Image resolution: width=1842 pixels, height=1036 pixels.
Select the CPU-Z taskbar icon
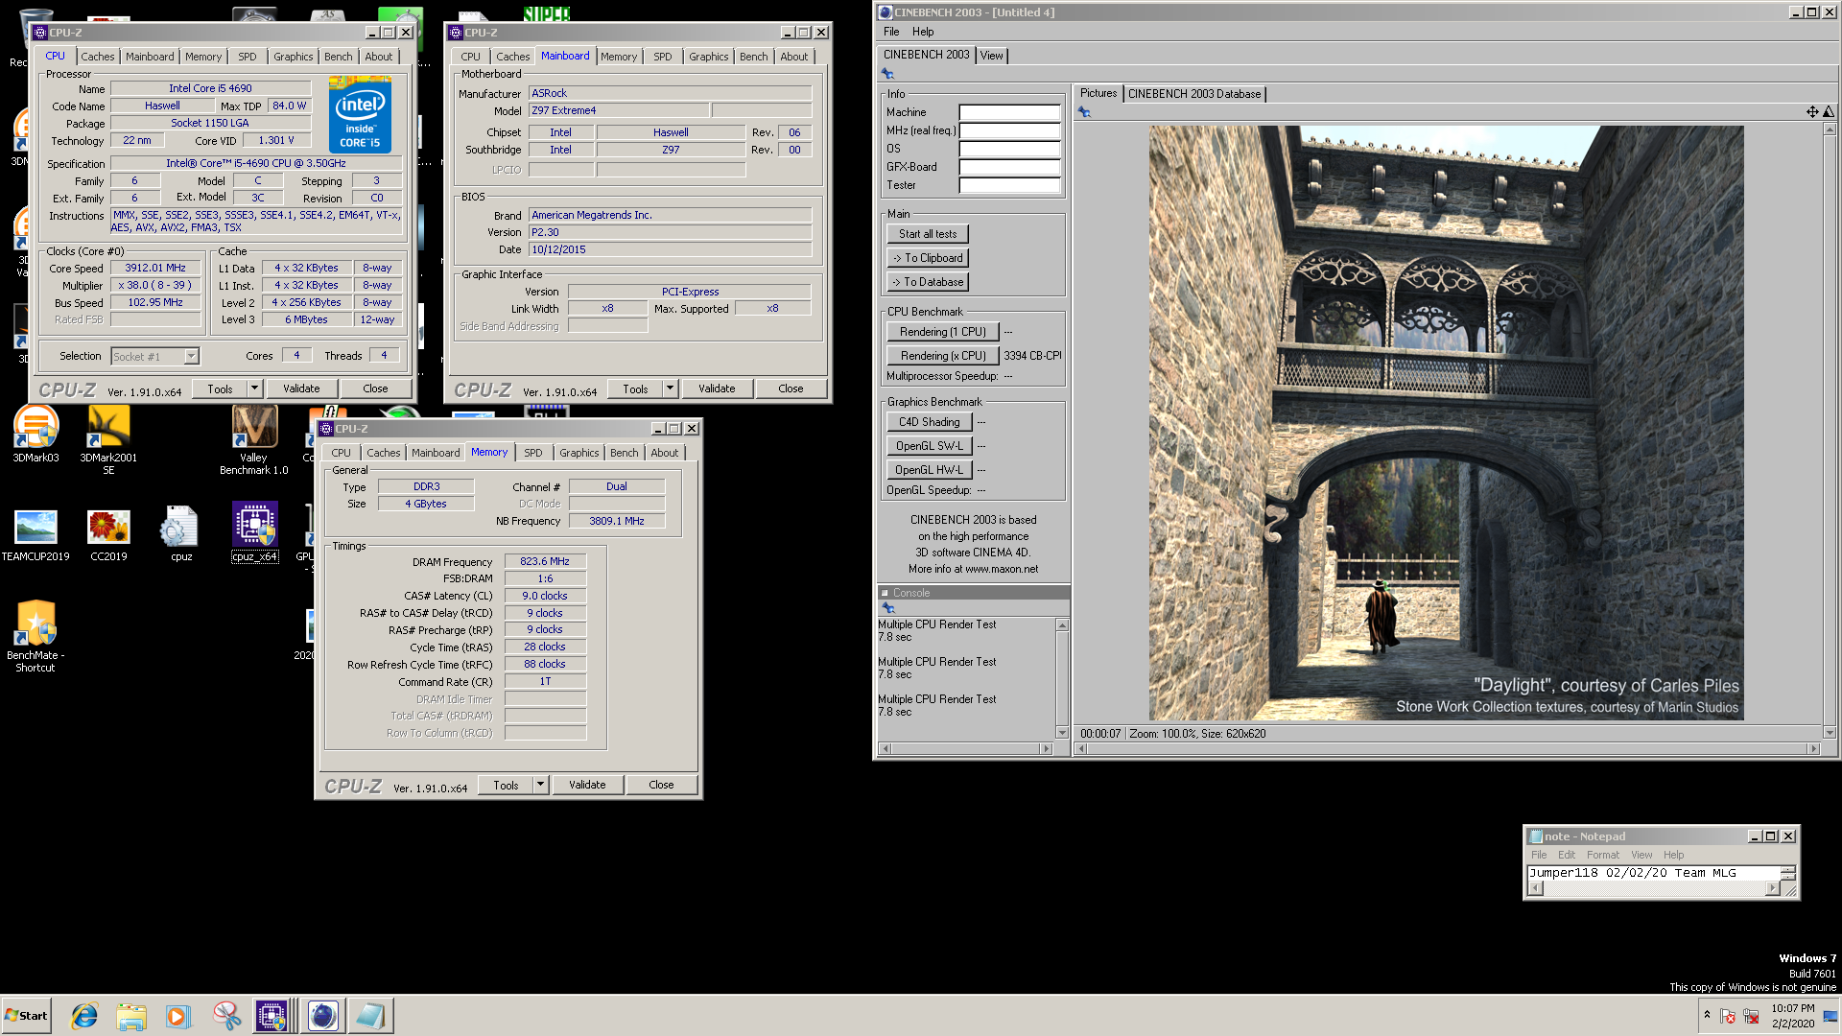272,1016
